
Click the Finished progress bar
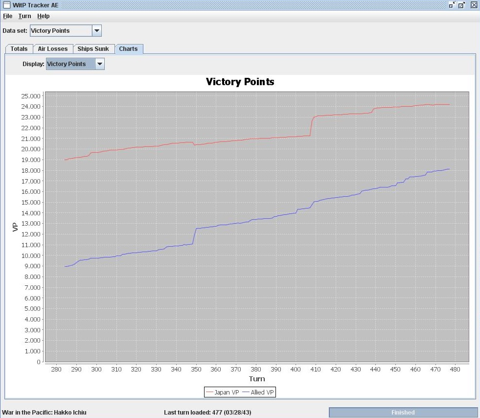click(403, 413)
